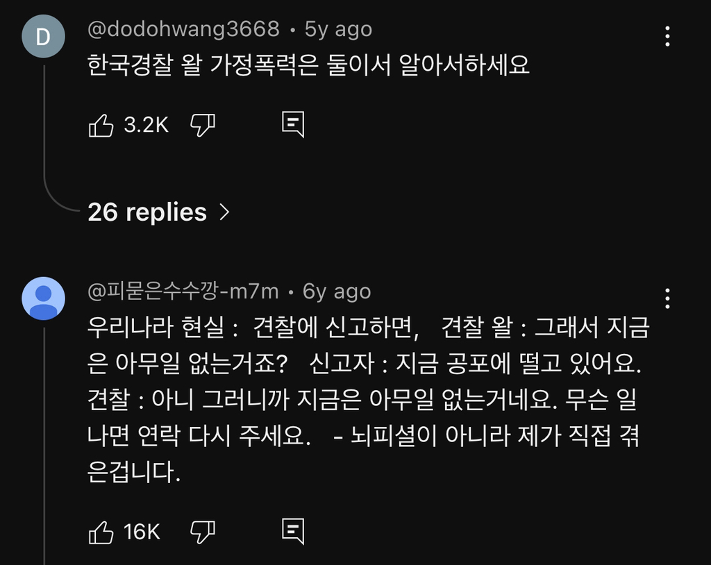Click reply icon under the 3.2K-like comment
This screenshot has height=565, width=711.
pos(292,124)
